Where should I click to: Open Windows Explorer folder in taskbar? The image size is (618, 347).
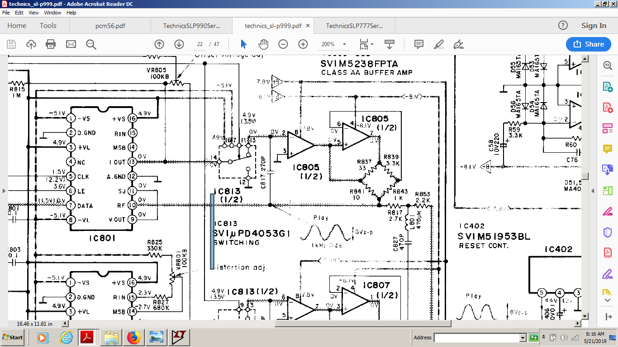coord(111,338)
